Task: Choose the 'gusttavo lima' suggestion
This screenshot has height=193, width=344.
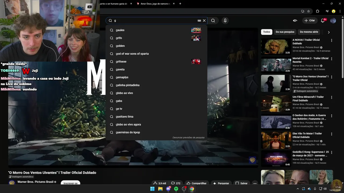Action: click(156, 117)
